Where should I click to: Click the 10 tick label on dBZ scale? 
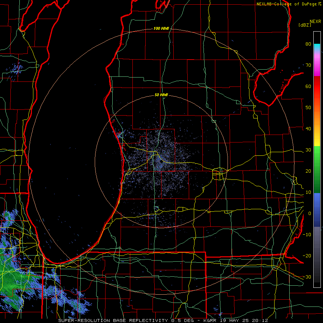(308, 192)
